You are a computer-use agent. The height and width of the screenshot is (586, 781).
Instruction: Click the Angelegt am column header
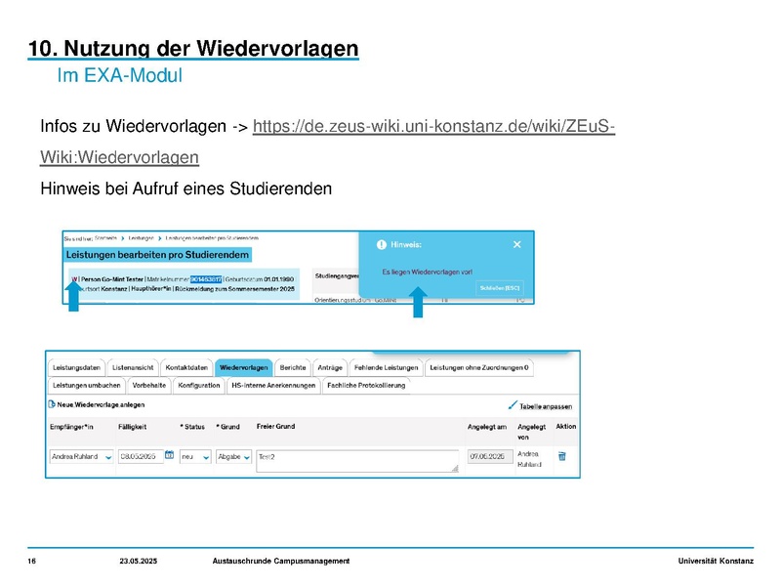point(487,427)
